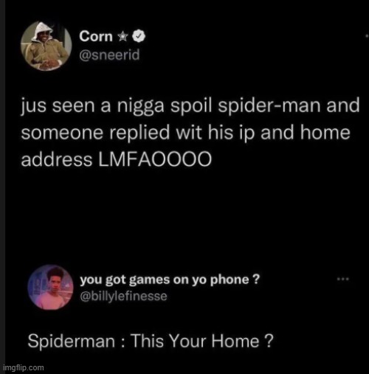Open the more options dot on Corn's tweet
The width and height of the screenshot is (369, 374).
(x=367, y=36)
